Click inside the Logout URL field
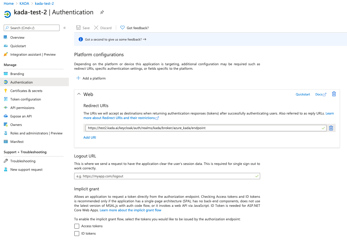This screenshot has width=347, height=241. point(167,176)
